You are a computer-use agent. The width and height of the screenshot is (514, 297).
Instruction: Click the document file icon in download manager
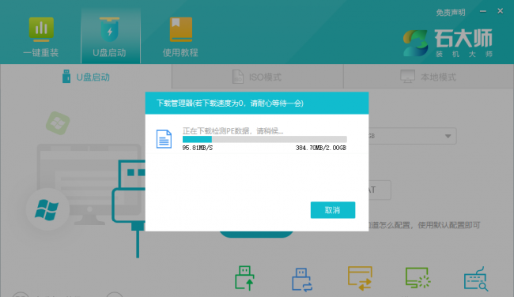coord(164,139)
